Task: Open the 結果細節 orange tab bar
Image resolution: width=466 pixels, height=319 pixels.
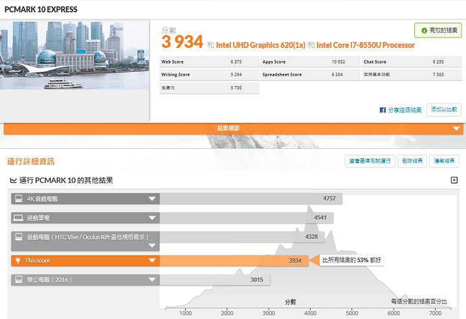Action: (232, 128)
